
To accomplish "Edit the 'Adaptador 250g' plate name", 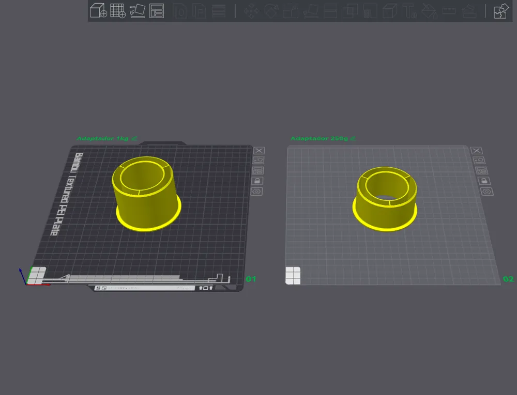I will (353, 138).
